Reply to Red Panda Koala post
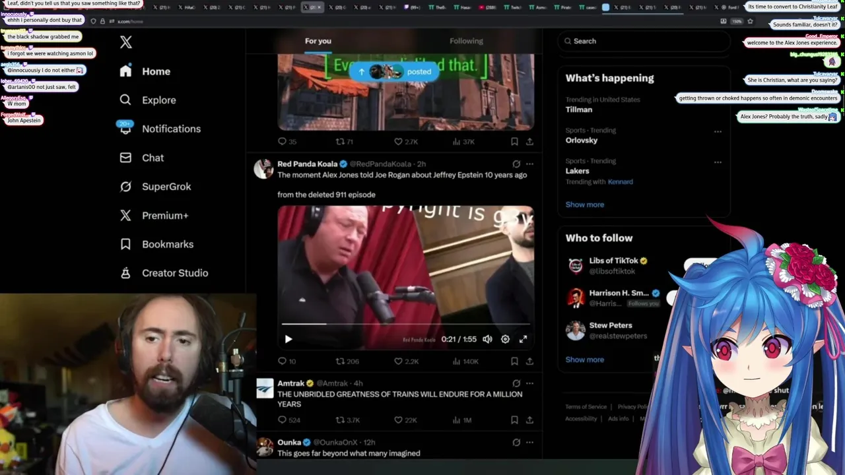The height and width of the screenshot is (475, 845). (287, 361)
